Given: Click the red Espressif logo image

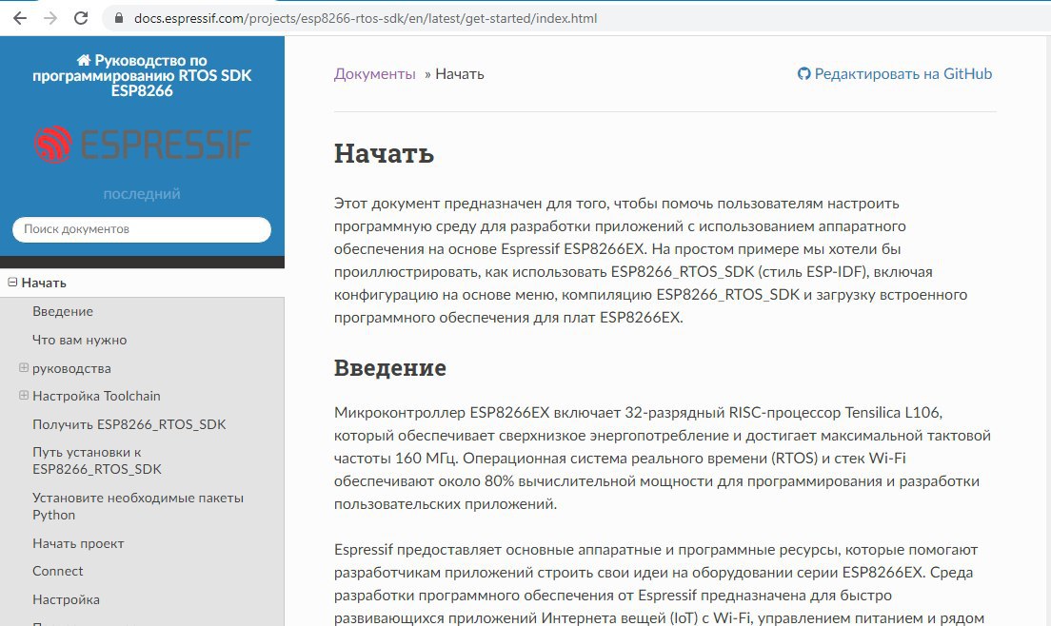Looking at the screenshot, I should click(142, 144).
